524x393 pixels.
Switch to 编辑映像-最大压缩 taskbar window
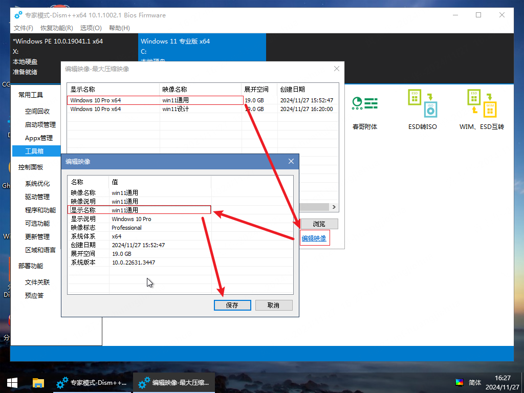174,383
